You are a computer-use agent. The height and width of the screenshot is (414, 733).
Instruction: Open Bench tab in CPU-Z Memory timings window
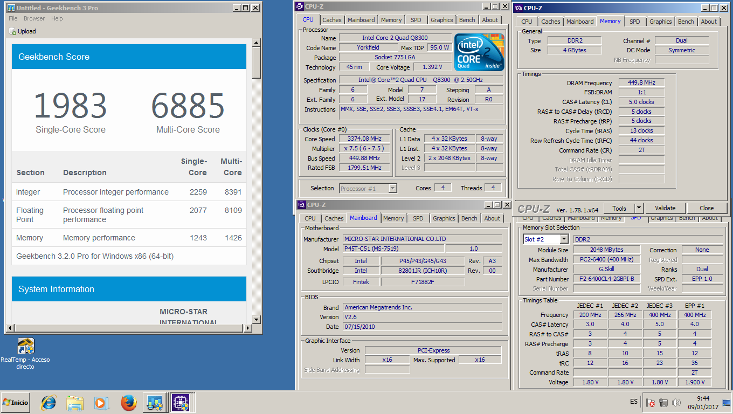coord(686,22)
